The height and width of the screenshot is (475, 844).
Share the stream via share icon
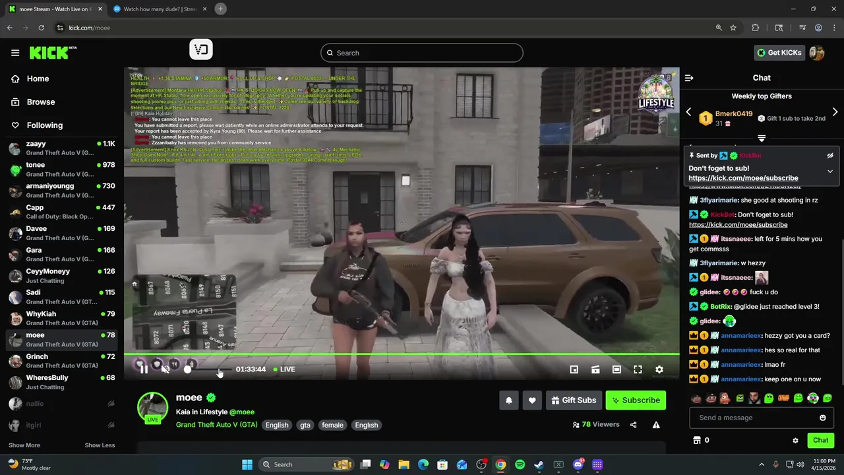pyautogui.click(x=634, y=425)
